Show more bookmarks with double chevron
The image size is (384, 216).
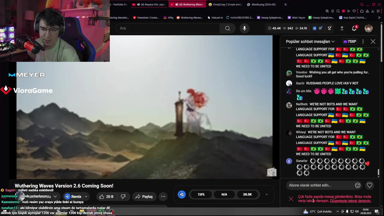pyautogui.click(x=379, y=18)
